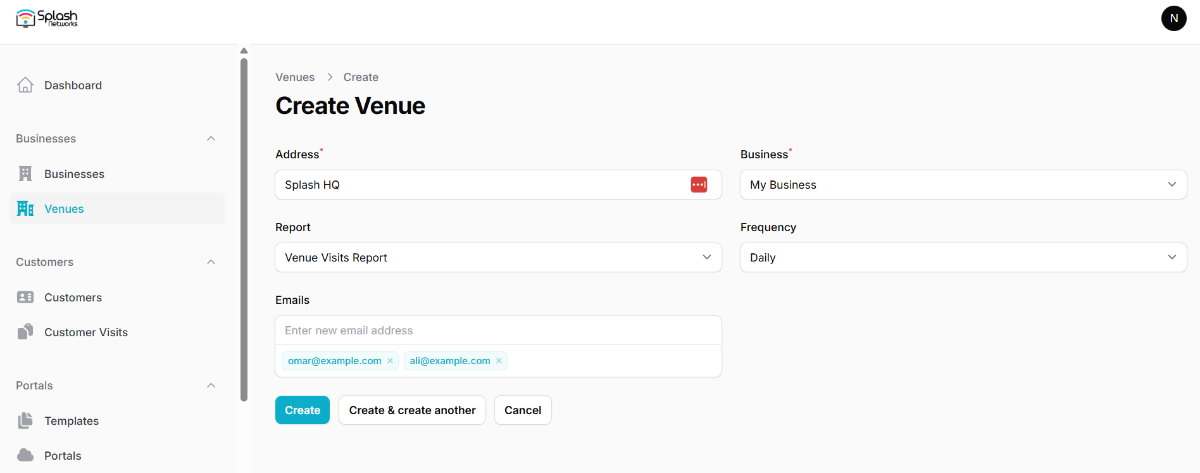Click the Create button
Image resolution: width=1200 pixels, height=473 pixels.
[x=303, y=410]
